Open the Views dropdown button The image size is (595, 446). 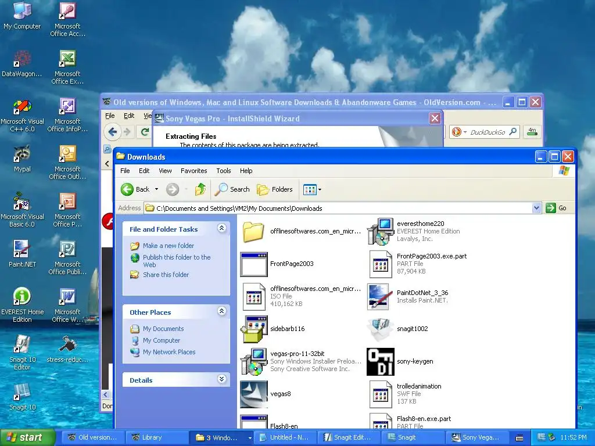[312, 189]
